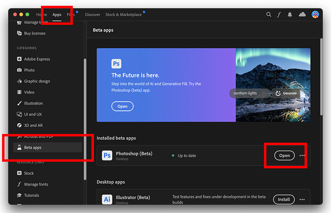
Task: Click the 3D and AR icon
Action: 19,125
